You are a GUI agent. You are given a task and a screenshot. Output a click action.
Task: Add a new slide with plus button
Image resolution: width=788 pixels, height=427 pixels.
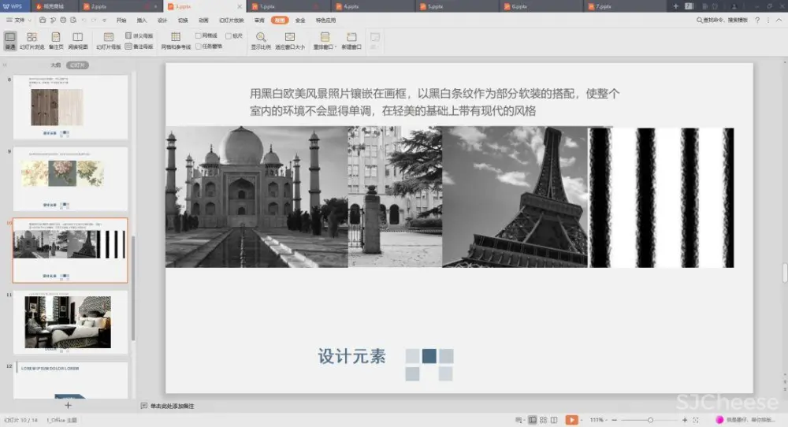pos(68,405)
